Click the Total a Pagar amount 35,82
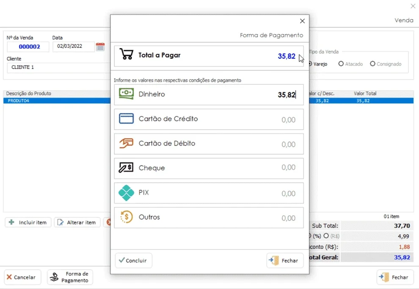This screenshot has height=289, width=419. [x=287, y=56]
